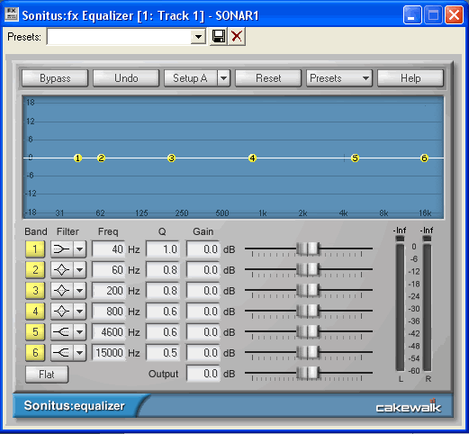Click band node 2 on EQ graph

tap(102, 158)
